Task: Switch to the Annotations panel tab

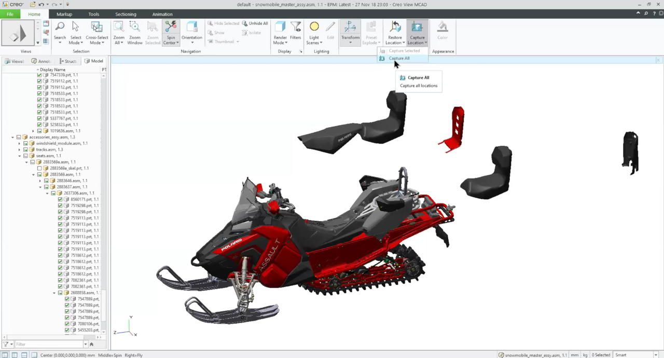Action: point(41,61)
